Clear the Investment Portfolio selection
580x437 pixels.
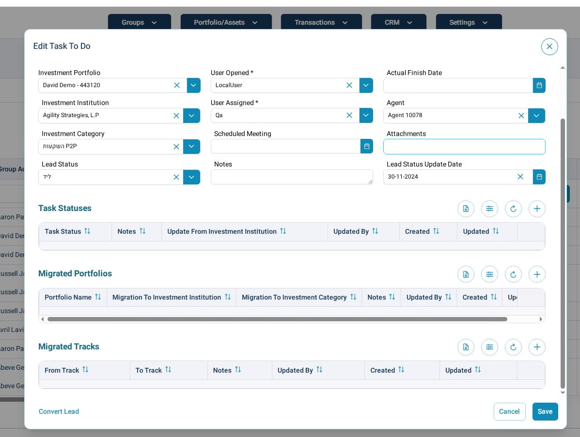pyautogui.click(x=177, y=86)
